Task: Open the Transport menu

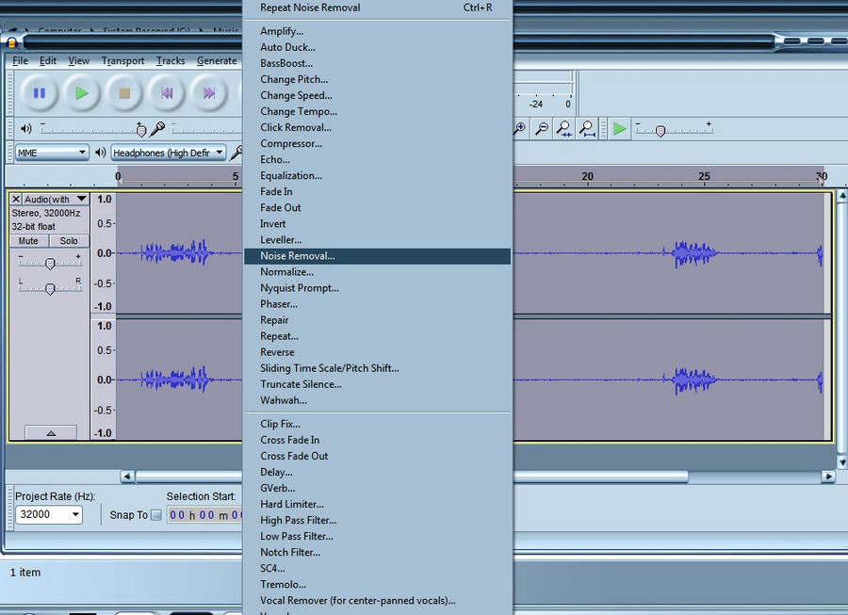Action: pos(122,60)
